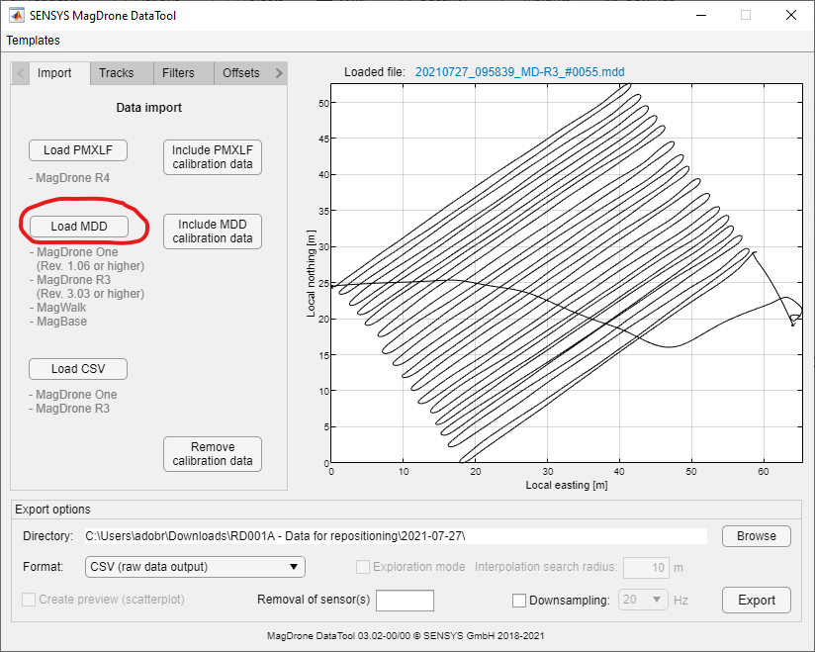
Task: Minimize the SENSYS MagDrone DataTool window
Action: click(701, 16)
